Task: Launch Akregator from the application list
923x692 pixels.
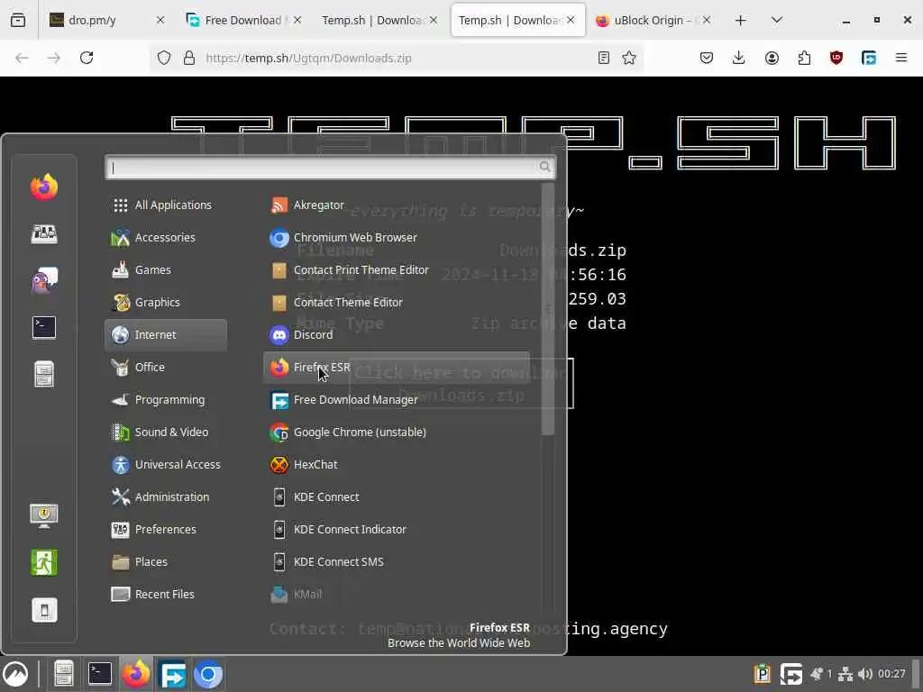Action: point(397,205)
